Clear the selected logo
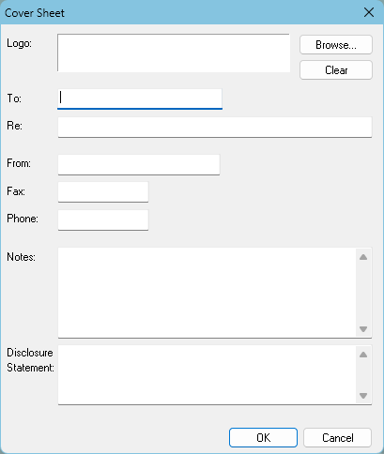The width and height of the screenshot is (384, 454). coord(336,70)
